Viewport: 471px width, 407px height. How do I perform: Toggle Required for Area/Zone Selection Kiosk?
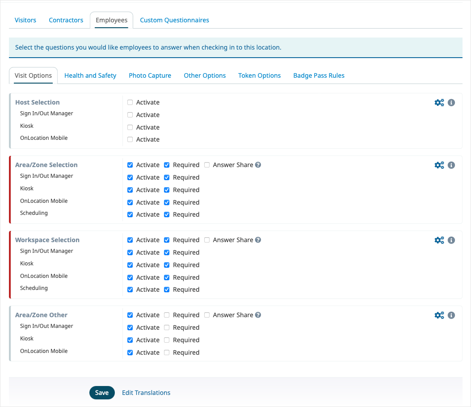167,190
